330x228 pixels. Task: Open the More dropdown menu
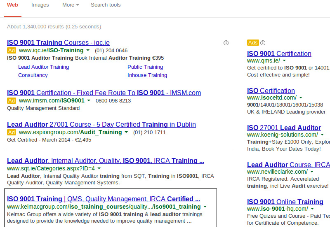(x=71, y=5)
